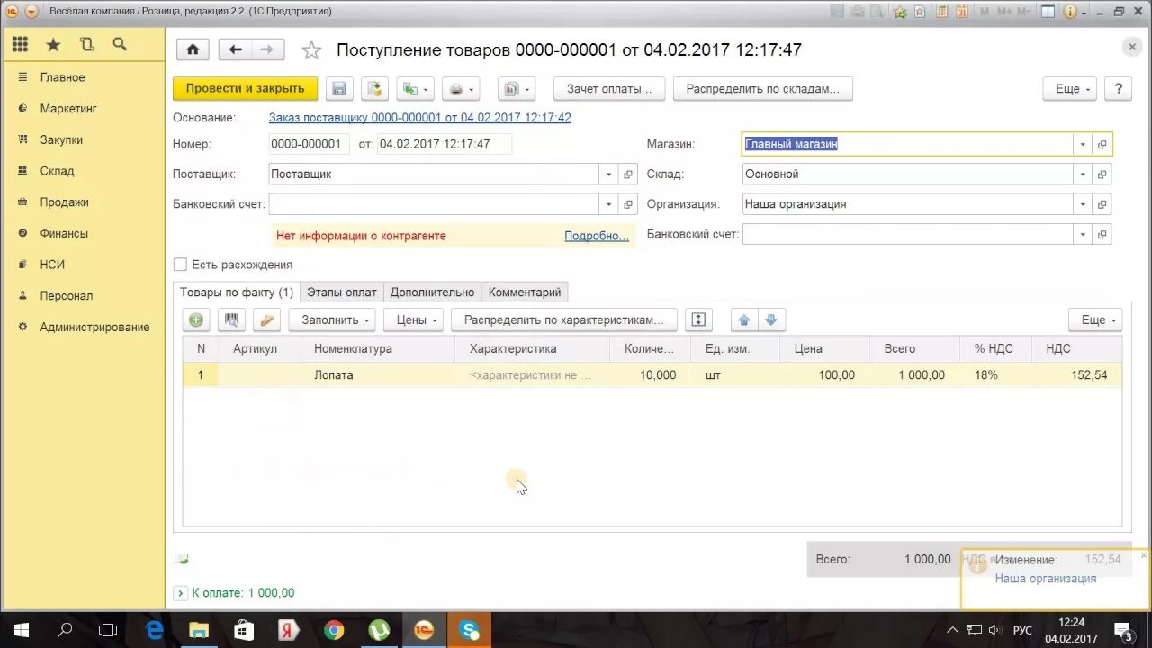Open the Поставщик dropdown list
Viewport: 1152px width, 648px height.
click(609, 175)
